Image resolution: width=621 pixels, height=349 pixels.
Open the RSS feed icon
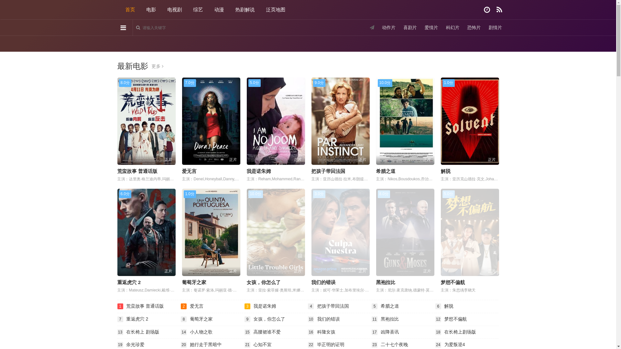(499, 10)
